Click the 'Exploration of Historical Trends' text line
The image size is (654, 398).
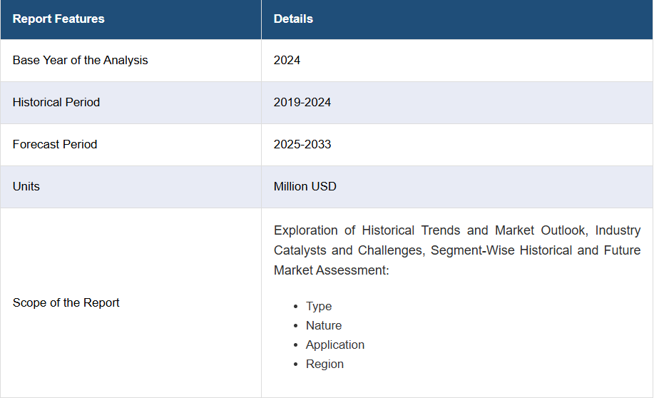point(457,230)
